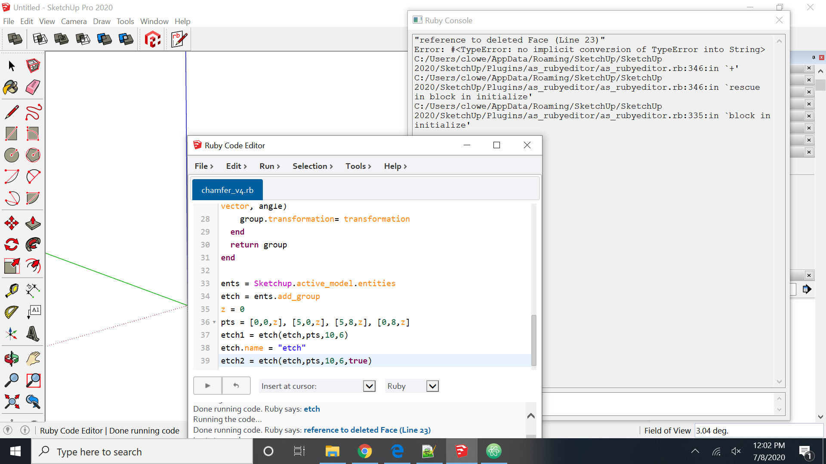Image resolution: width=826 pixels, height=464 pixels.
Task: Open the Ruby language dropdown
Action: coord(432,386)
